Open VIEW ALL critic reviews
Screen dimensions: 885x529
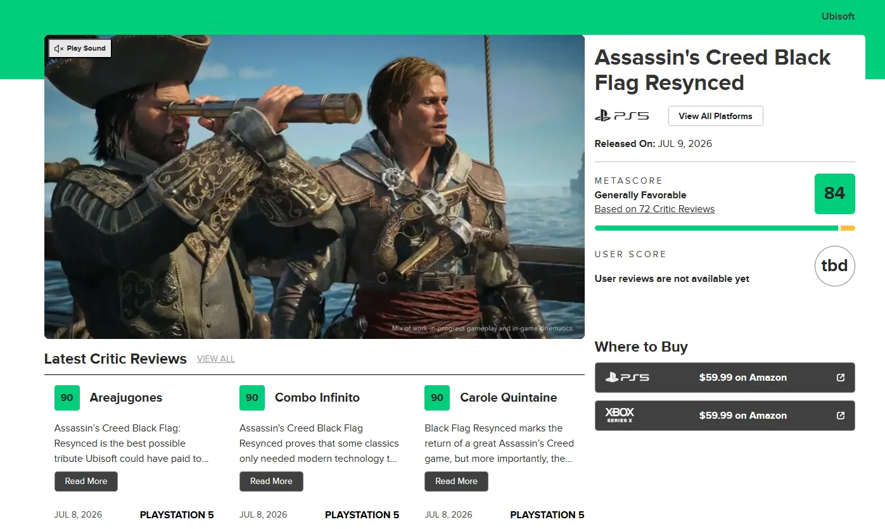(x=216, y=359)
